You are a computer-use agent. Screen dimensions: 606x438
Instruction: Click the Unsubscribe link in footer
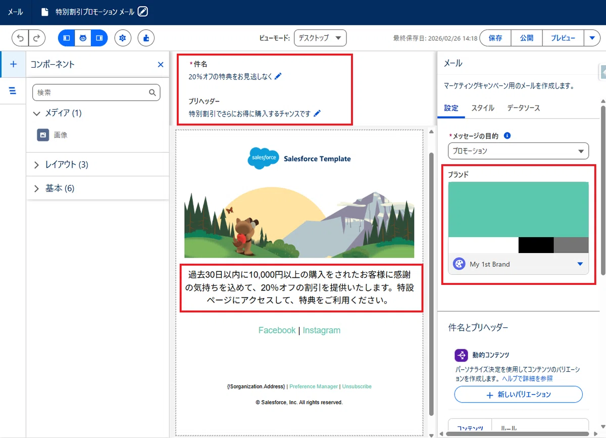click(357, 386)
